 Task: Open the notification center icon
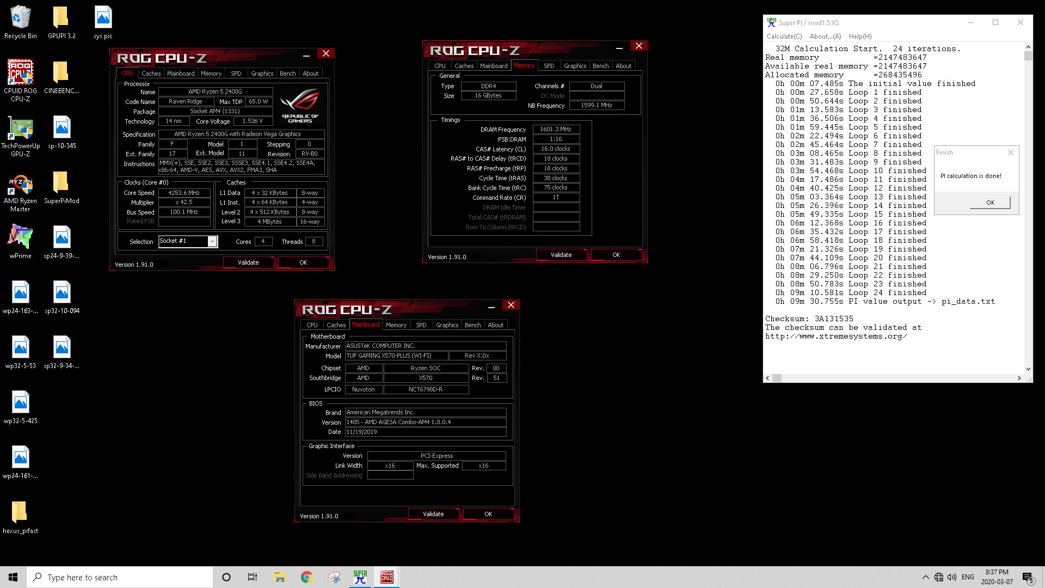coord(1028,577)
